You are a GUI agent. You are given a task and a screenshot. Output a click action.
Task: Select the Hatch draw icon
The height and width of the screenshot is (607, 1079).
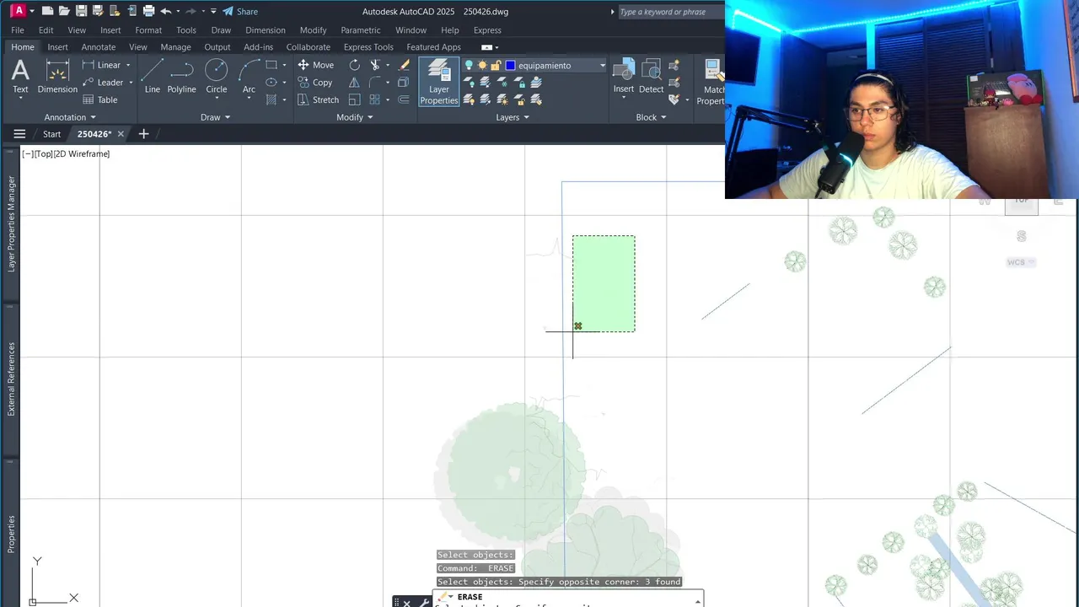click(271, 99)
